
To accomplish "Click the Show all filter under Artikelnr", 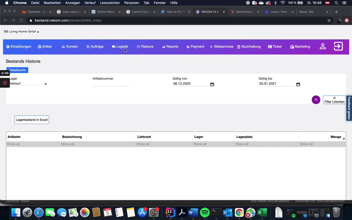I will pos(33,144).
